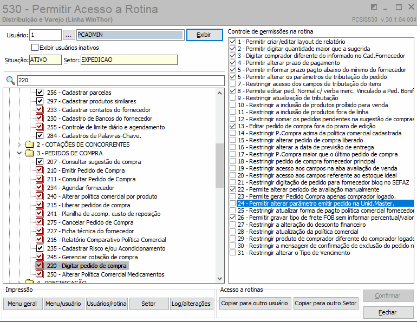Click the routine search field containing 220
417x322 pixels.
click(121, 80)
